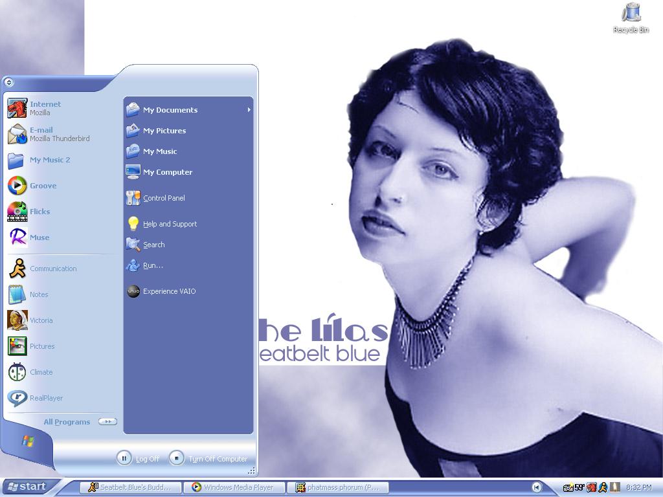The height and width of the screenshot is (497, 663).
Task: Open All Programs label link
Action: (67, 422)
